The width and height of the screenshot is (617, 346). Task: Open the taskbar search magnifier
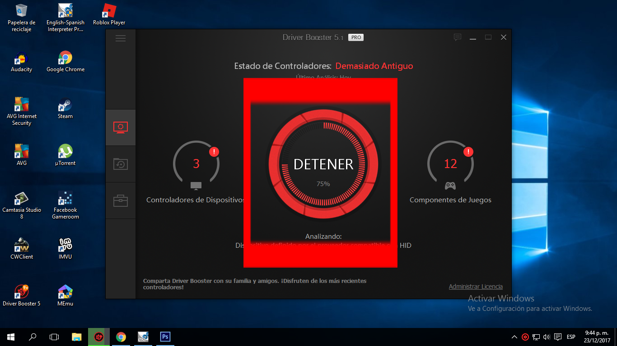point(33,337)
